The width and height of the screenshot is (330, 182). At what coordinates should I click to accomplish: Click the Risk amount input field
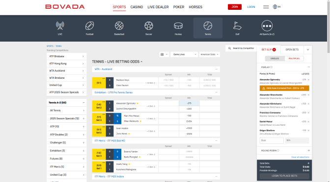coord(272,140)
